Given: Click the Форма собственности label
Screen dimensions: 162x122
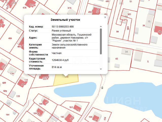Looking at the screenshot, I should pyautogui.click(x=39, y=53).
